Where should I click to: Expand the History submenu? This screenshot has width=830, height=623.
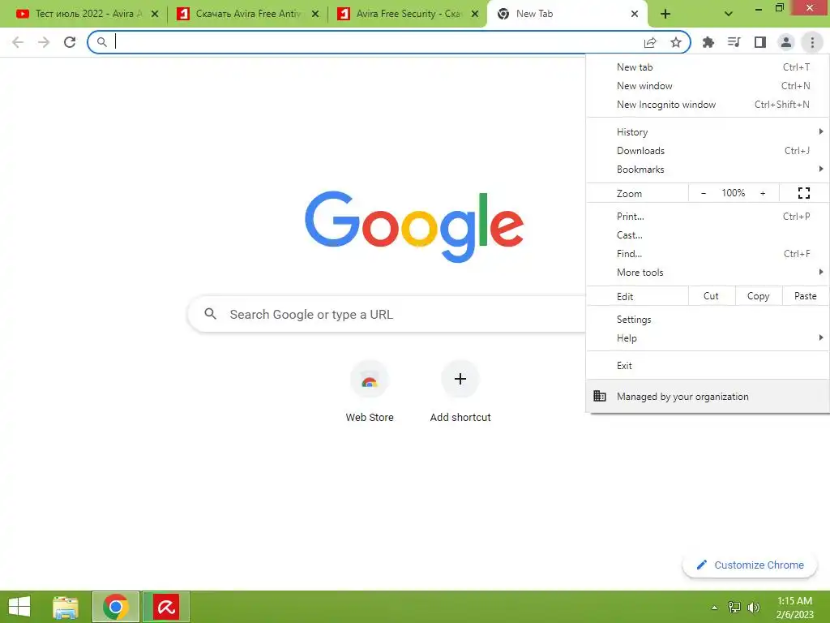pos(708,132)
